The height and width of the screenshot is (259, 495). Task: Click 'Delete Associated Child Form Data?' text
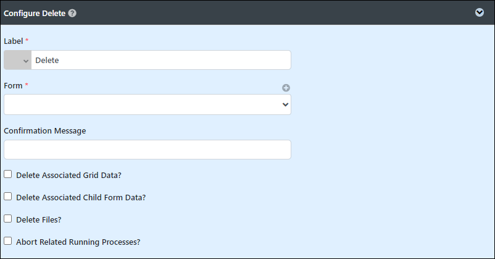[81, 197]
